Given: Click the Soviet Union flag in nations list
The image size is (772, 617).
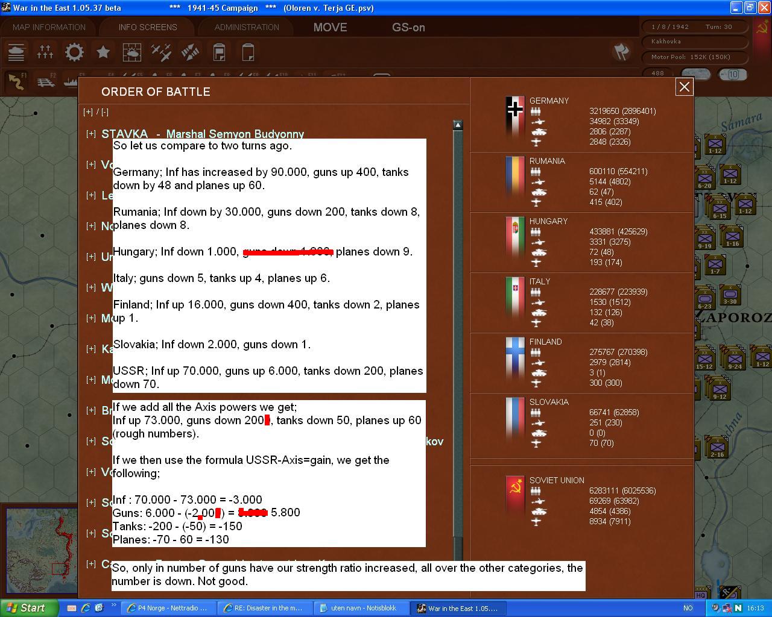Looking at the screenshot, I should 515,495.
